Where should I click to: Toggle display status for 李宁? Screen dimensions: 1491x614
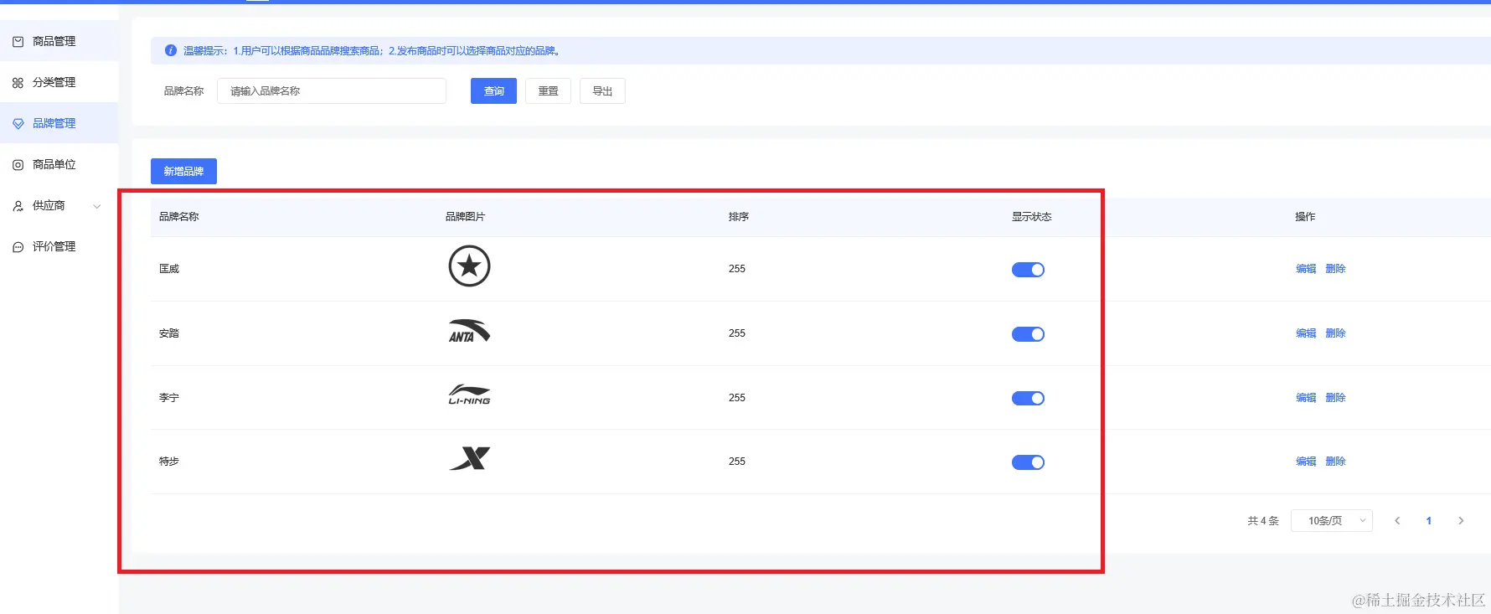pyautogui.click(x=1028, y=398)
